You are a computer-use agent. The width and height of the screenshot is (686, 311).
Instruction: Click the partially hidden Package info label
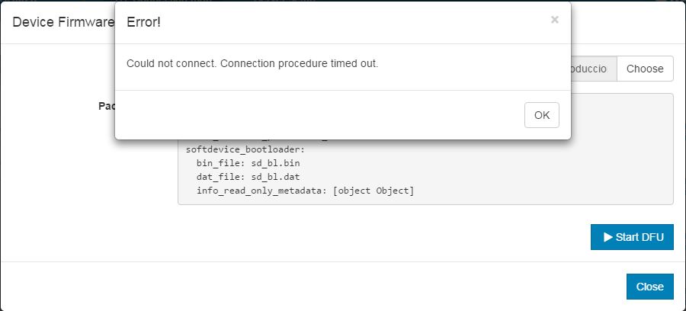[107, 106]
